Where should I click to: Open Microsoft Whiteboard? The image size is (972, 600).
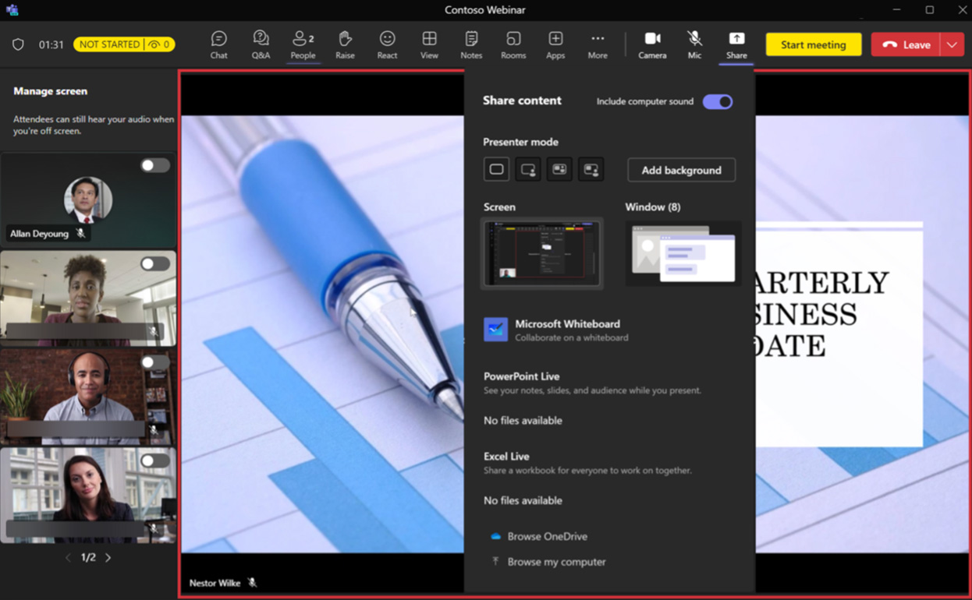click(495, 330)
